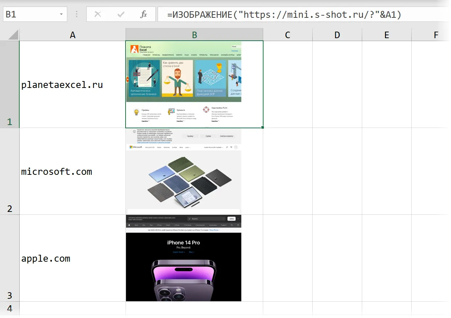Click the Select All corner triangle
Screen dimensions: 451x318
(10, 35)
